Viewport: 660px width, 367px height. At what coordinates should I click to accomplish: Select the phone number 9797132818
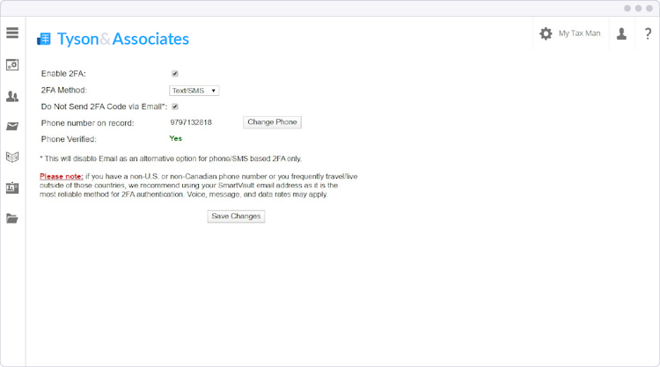tap(191, 122)
